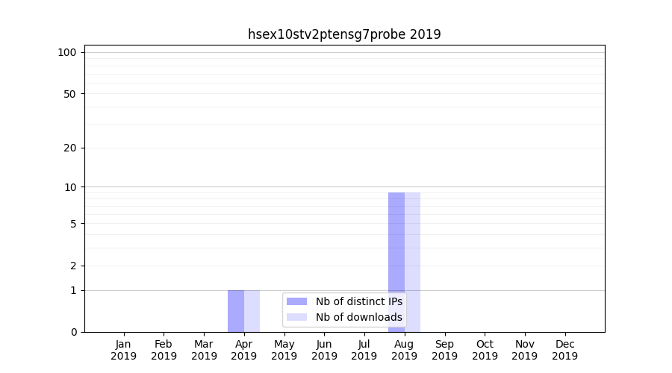Image resolution: width=672 pixels, height=373 pixels.
Task: Click the Oct 2019 x-axis label
Action: [485, 350]
